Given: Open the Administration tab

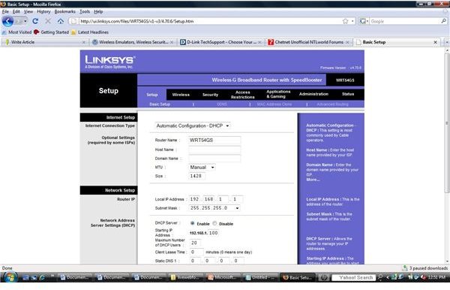Looking at the screenshot, I should [313, 94].
